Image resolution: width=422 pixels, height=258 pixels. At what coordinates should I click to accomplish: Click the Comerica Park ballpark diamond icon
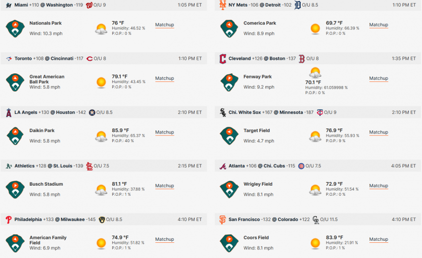(x=229, y=28)
